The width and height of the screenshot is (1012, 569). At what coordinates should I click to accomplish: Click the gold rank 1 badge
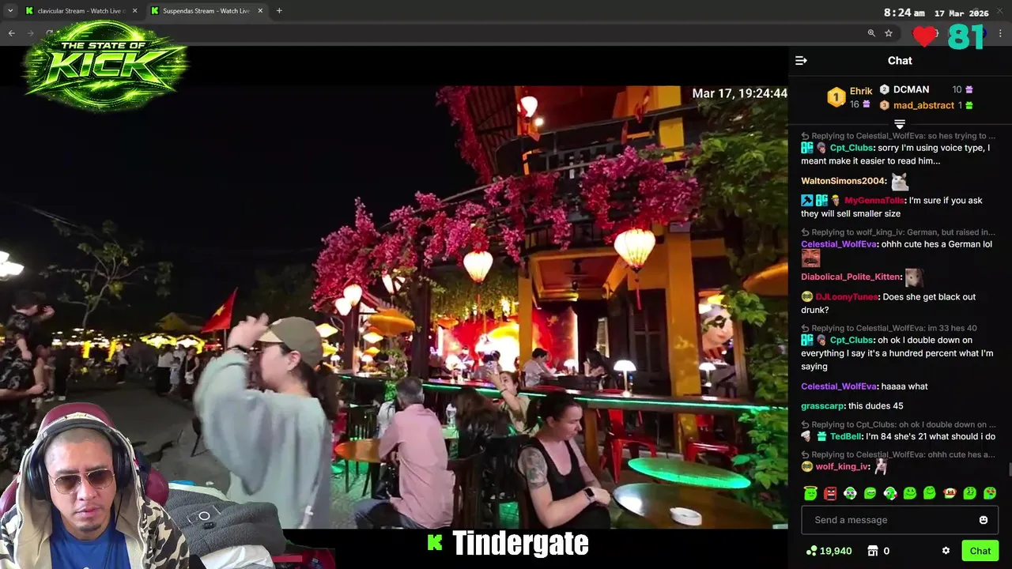(x=836, y=97)
